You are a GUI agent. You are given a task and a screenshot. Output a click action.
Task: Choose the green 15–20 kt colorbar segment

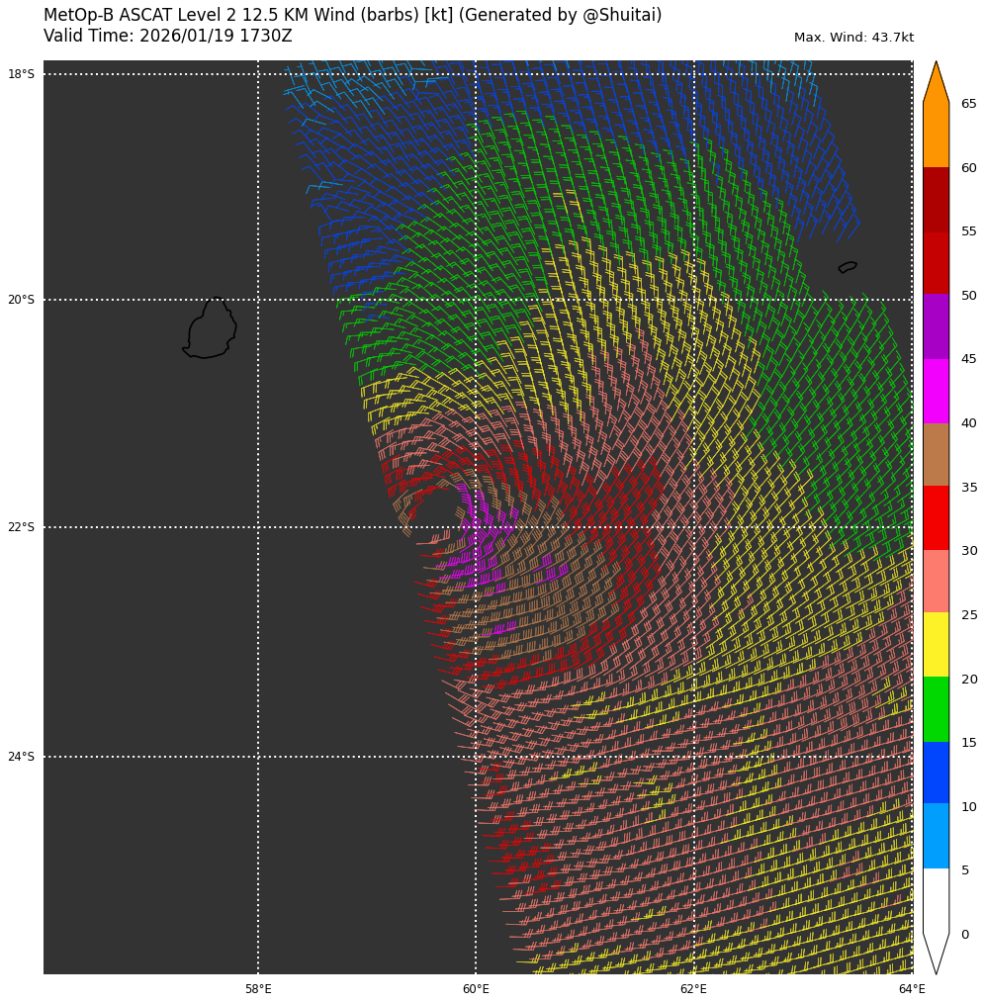click(936, 708)
